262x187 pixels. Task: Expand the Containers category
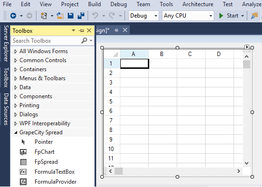click(x=16, y=69)
